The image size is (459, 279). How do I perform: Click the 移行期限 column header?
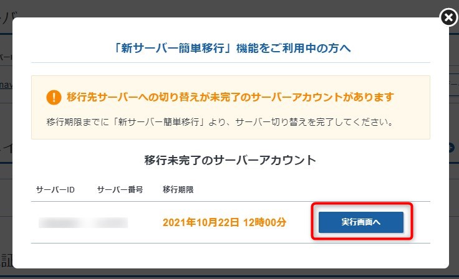click(178, 190)
